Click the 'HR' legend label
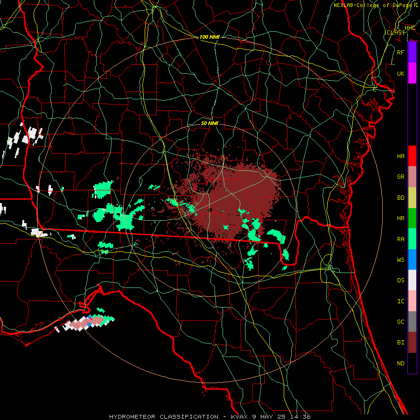 (401, 218)
